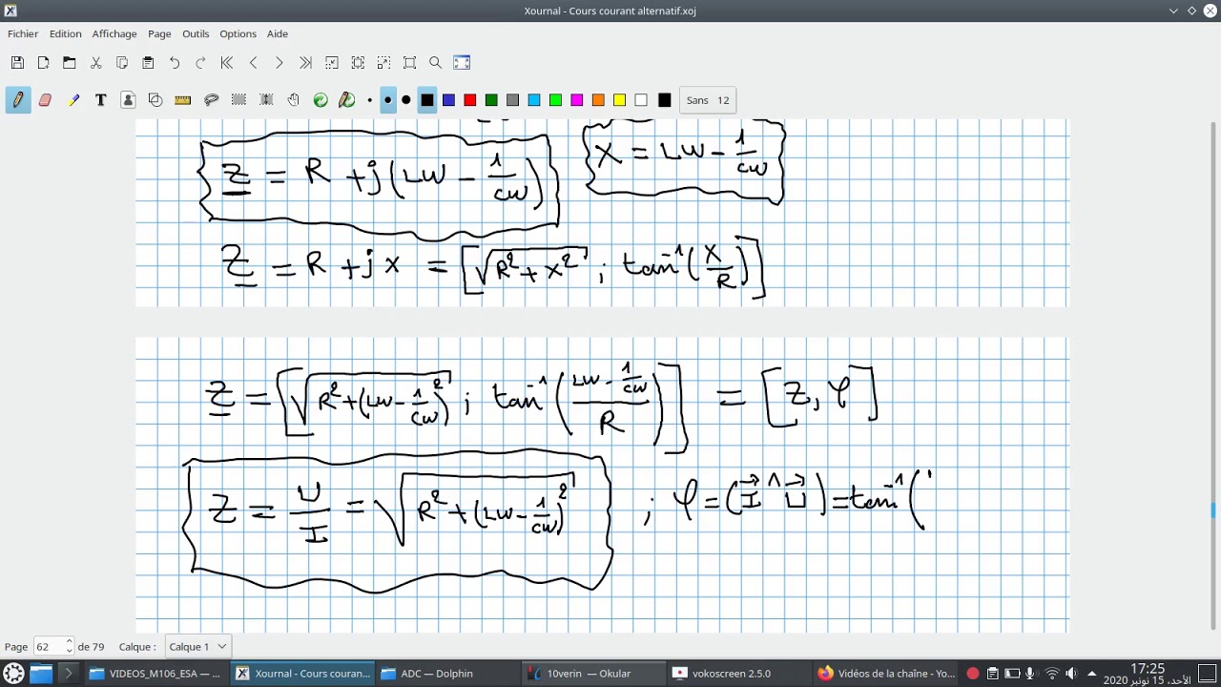
Task: Redo the undone action
Action: pos(200,63)
